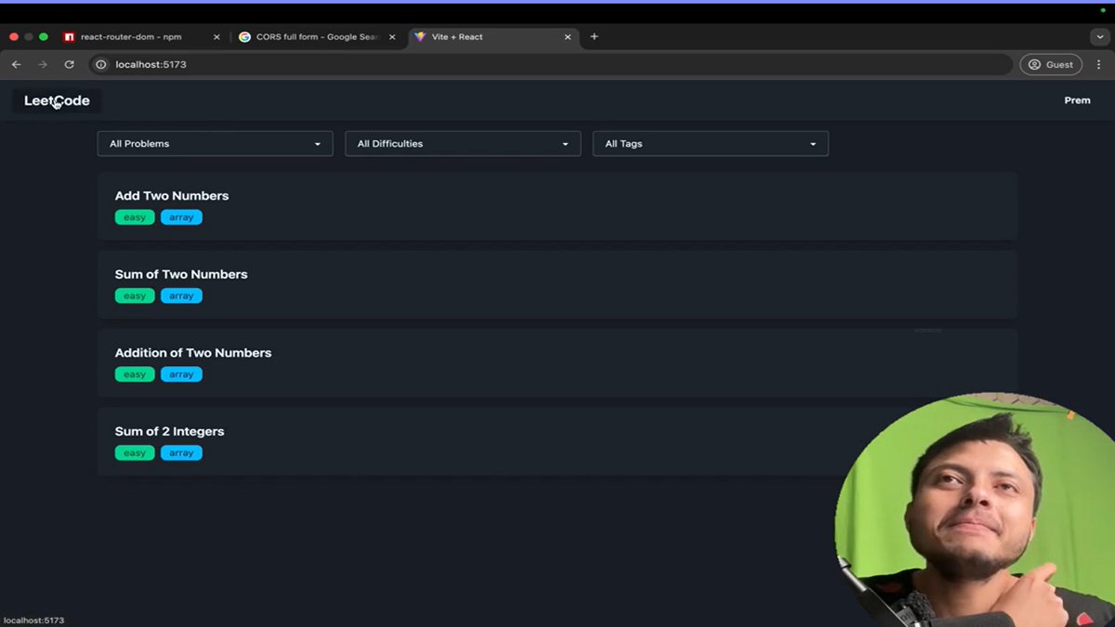Close the Vite + React tab
This screenshot has height=627, width=1115.
pyautogui.click(x=568, y=37)
